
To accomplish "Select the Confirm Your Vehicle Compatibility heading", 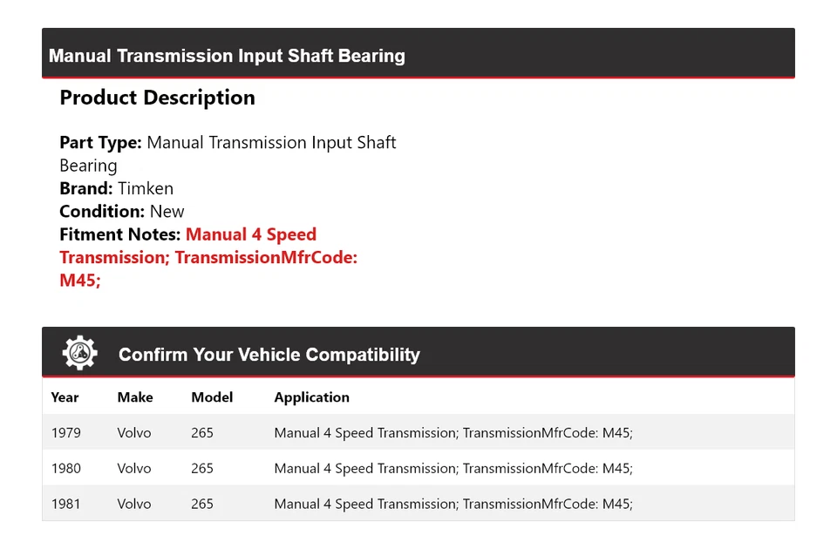I will pyautogui.click(x=269, y=355).
